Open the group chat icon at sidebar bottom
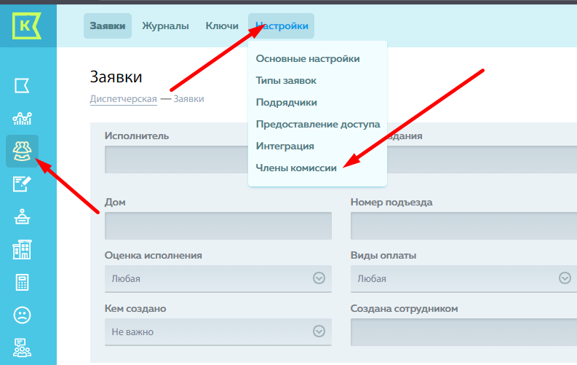Viewport: 577px width, 365px height. [22, 348]
